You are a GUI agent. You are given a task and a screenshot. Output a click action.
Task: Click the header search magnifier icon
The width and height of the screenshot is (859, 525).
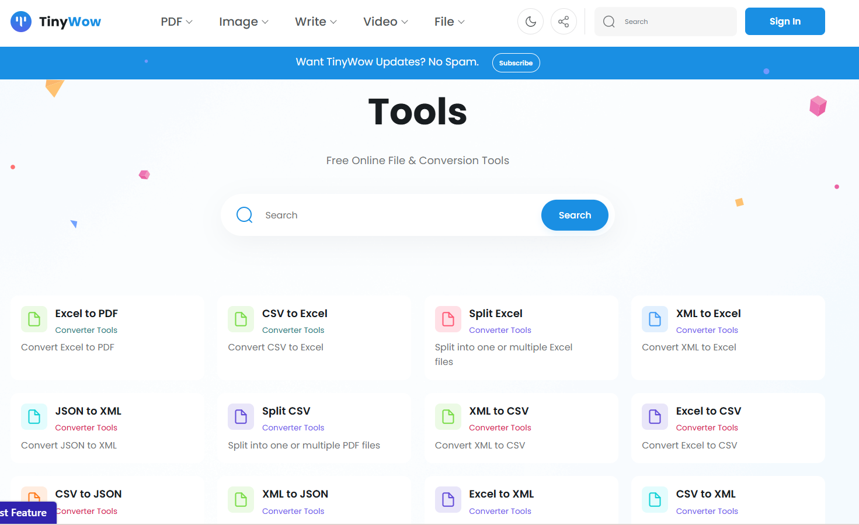tap(609, 22)
